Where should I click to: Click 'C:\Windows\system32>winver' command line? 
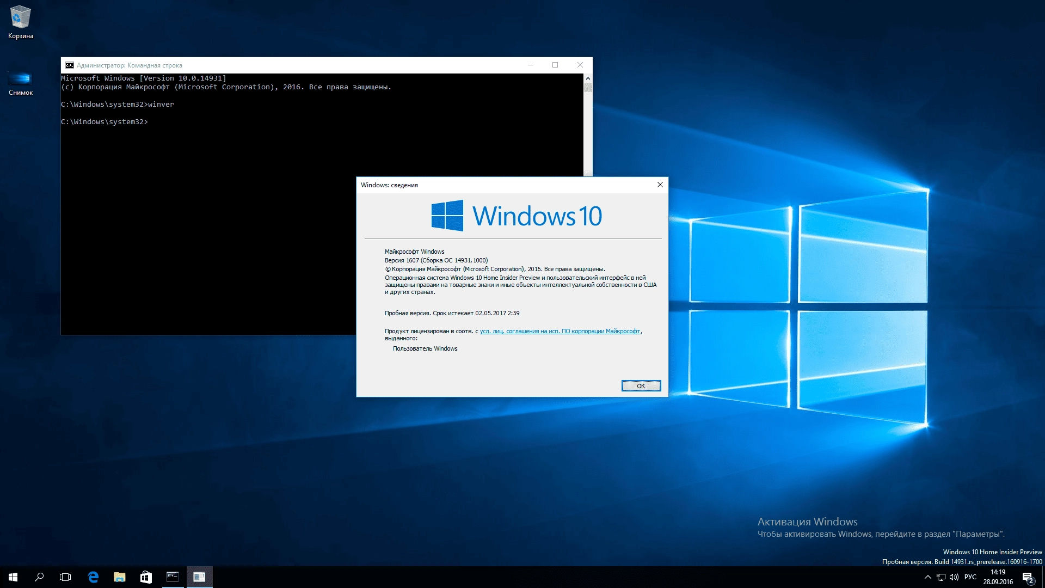(x=118, y=105)
